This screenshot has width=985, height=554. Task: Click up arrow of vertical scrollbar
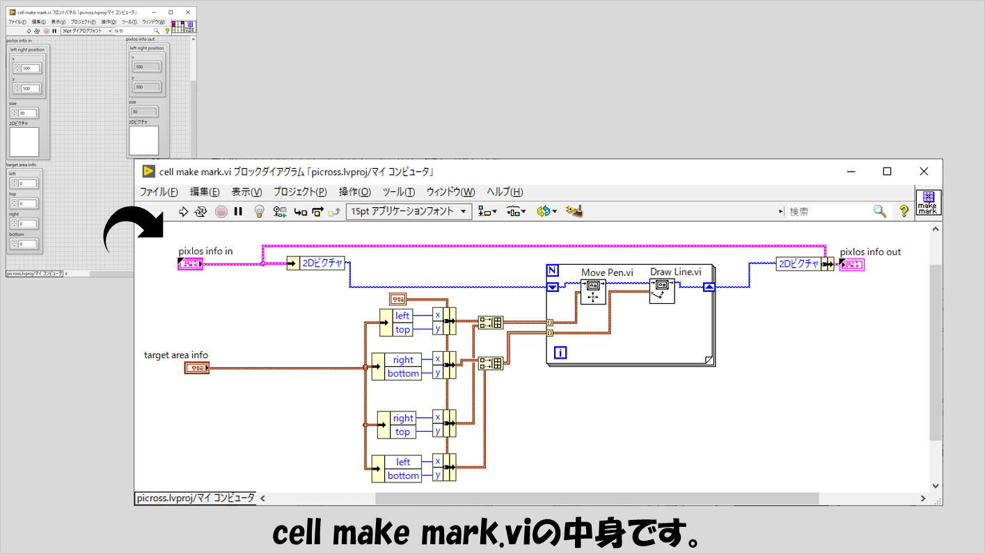coord(936,229)
